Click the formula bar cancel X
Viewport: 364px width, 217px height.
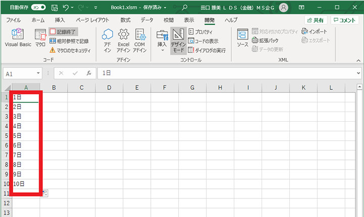tap(61, 73)
